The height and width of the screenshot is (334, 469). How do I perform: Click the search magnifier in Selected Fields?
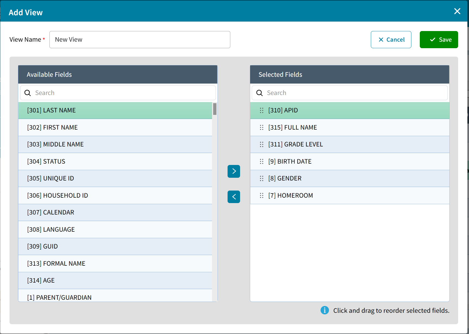[259, 93]
